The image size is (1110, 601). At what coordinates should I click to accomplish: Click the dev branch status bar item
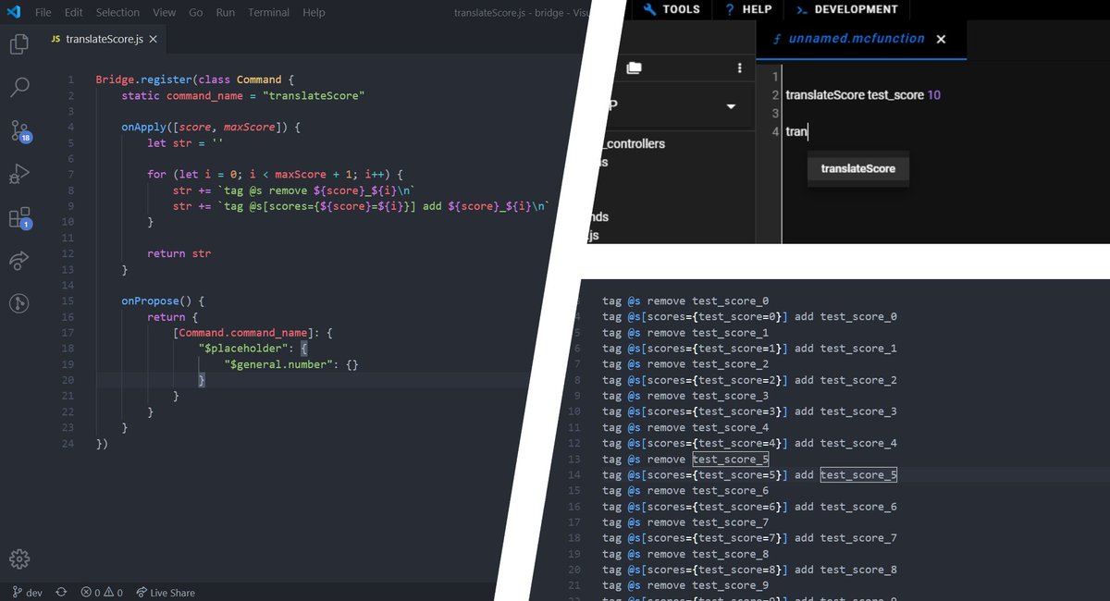pyautogui.click(x=27, y=593)
